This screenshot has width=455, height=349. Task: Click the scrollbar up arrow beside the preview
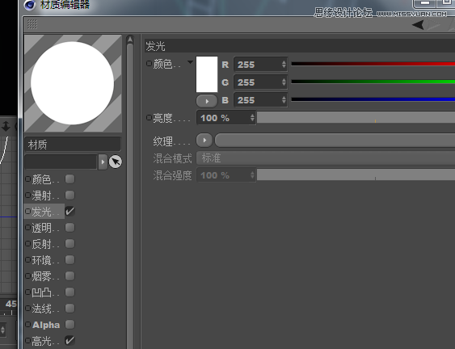[130, 39]
